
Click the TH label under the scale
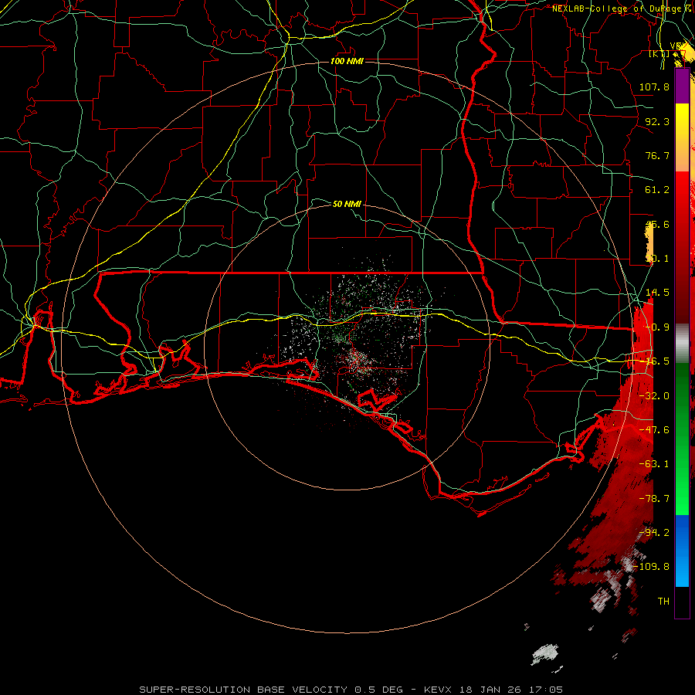(x=663, y=602)
